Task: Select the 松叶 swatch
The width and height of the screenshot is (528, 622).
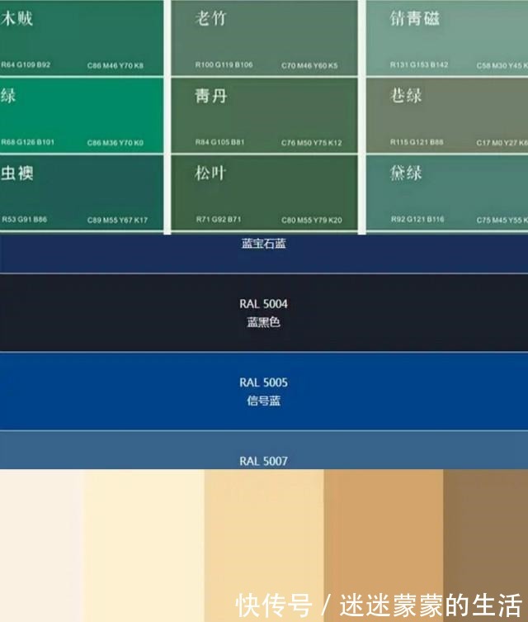Action: click(x=264, y=192)
